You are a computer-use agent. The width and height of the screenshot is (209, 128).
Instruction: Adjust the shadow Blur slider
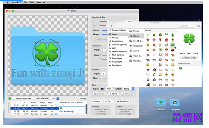coord(103,78)
